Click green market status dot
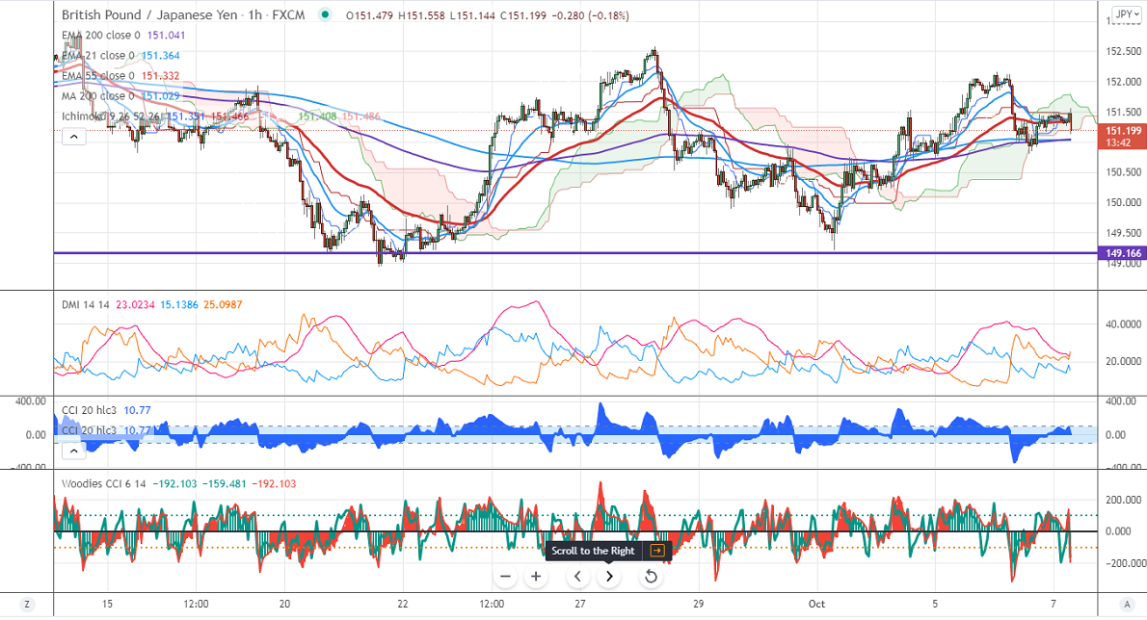 (325, 13)
